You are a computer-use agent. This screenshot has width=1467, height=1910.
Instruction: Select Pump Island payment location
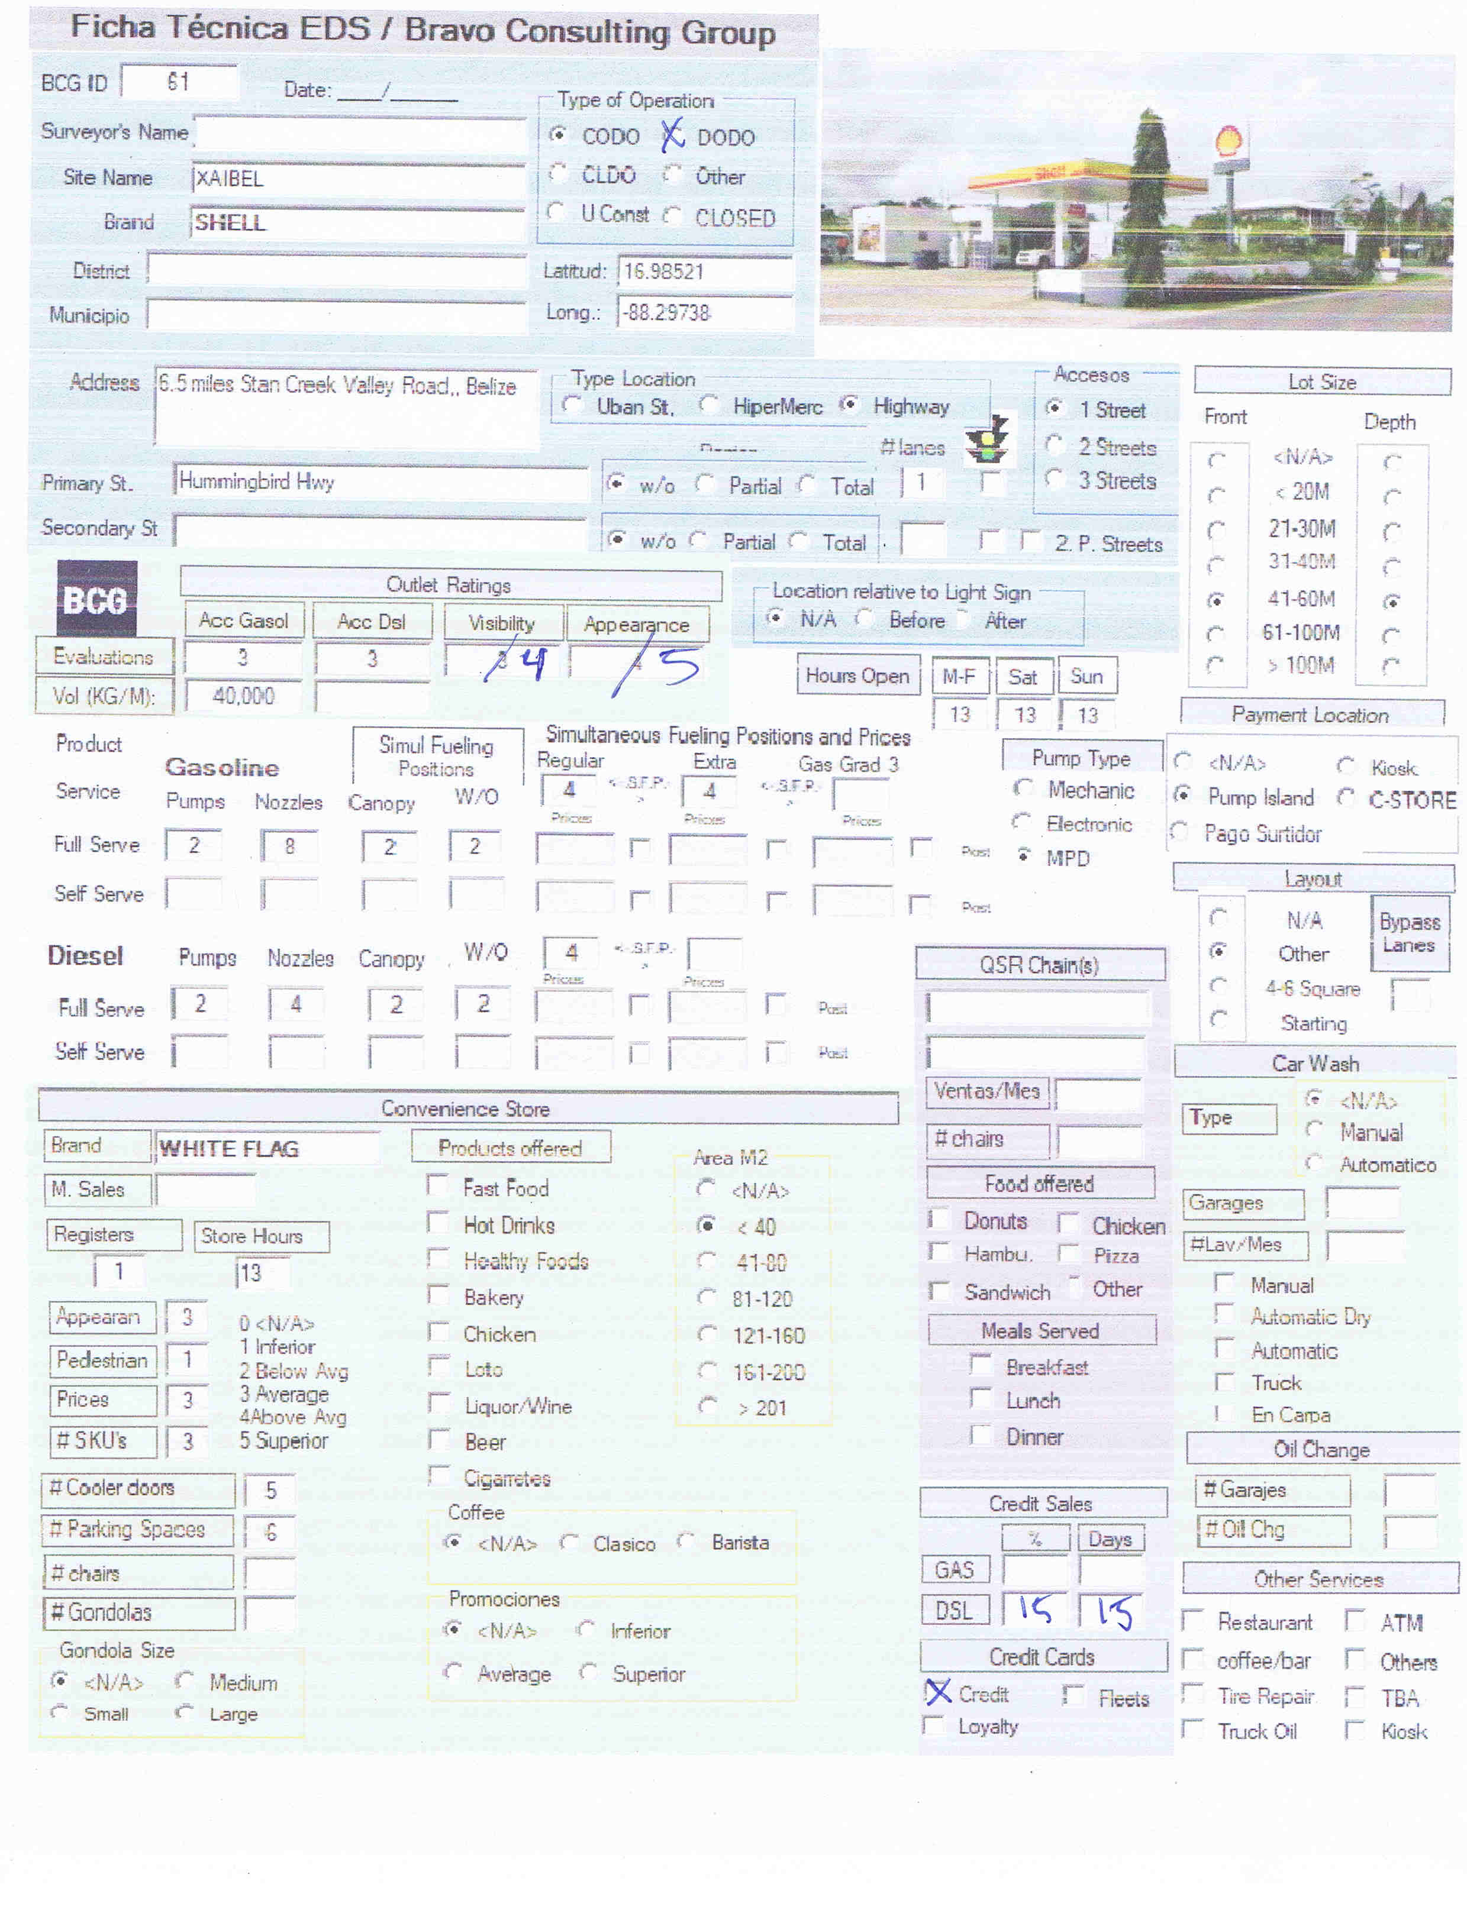pos(1182,795)
